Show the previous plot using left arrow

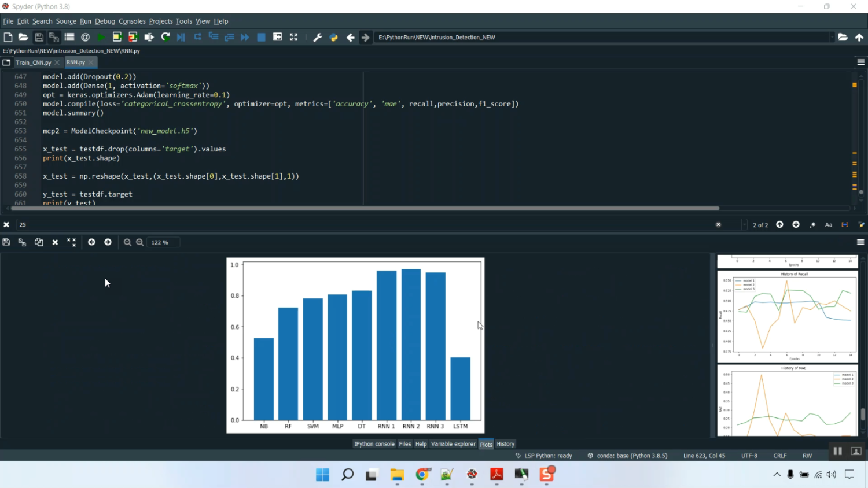[x=91, y=242]
